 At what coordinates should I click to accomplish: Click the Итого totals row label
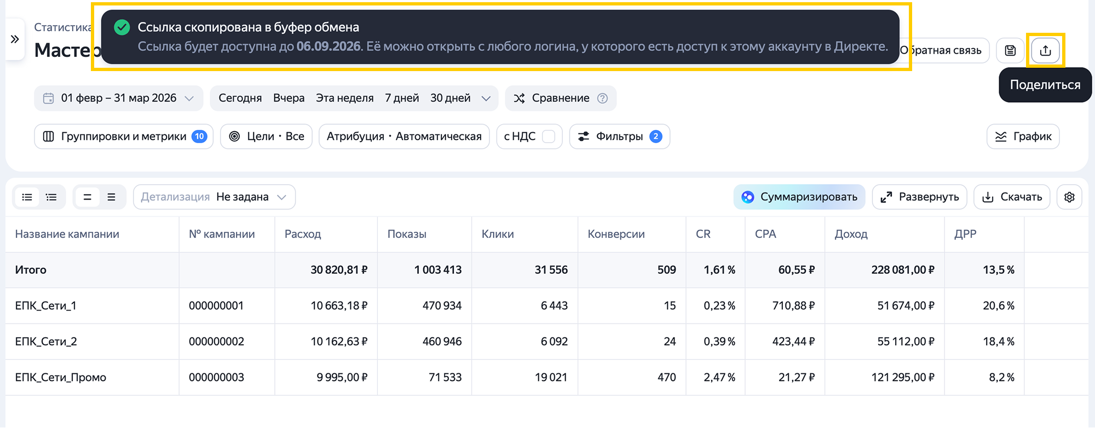[31, 270]
